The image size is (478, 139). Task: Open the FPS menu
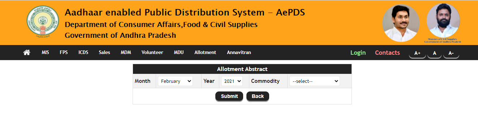[x=64, y=53]
